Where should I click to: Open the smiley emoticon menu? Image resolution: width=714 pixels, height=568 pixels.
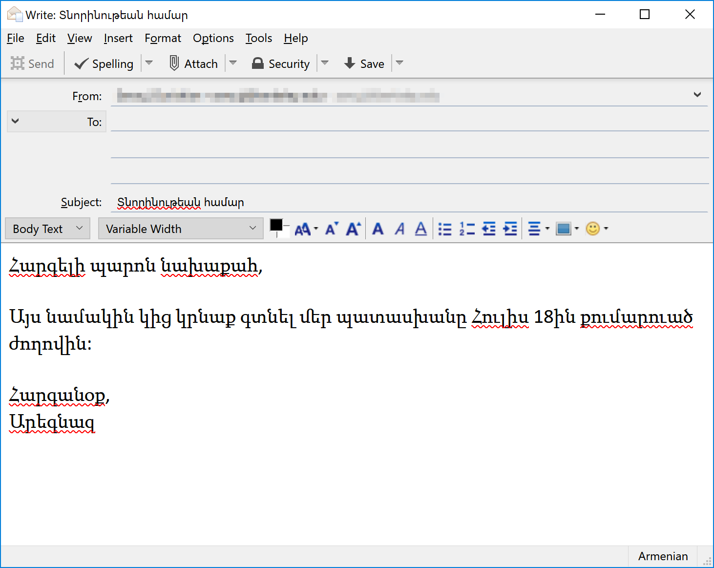pyautogui.click(x=596, y=229)
